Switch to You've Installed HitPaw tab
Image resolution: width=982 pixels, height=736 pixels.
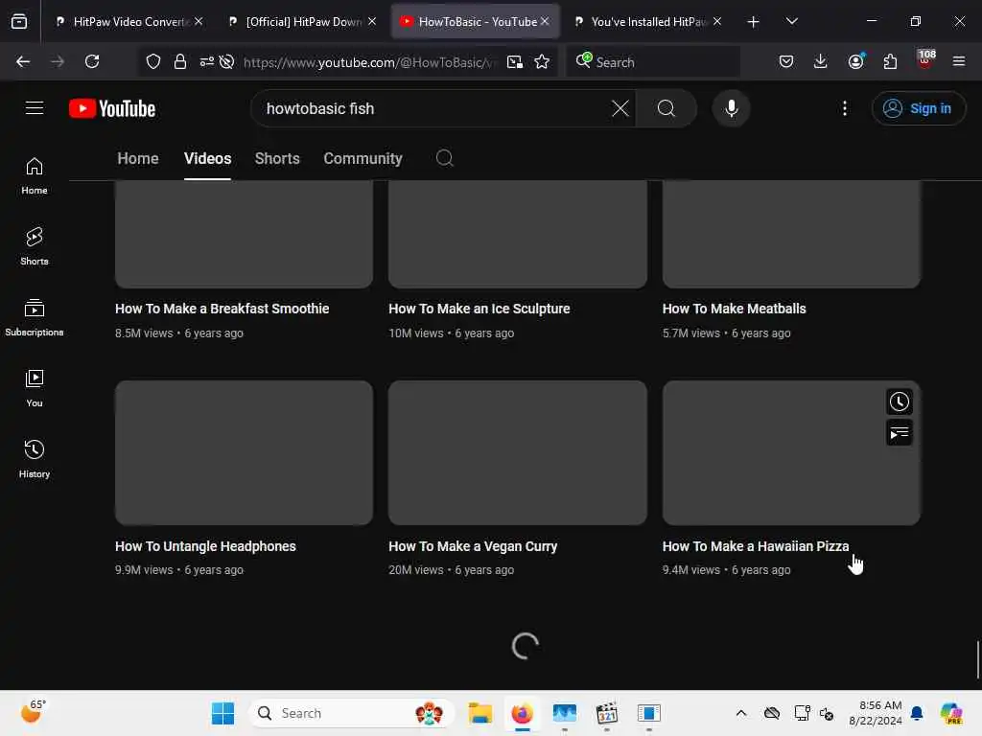click(x=647, y=21)
